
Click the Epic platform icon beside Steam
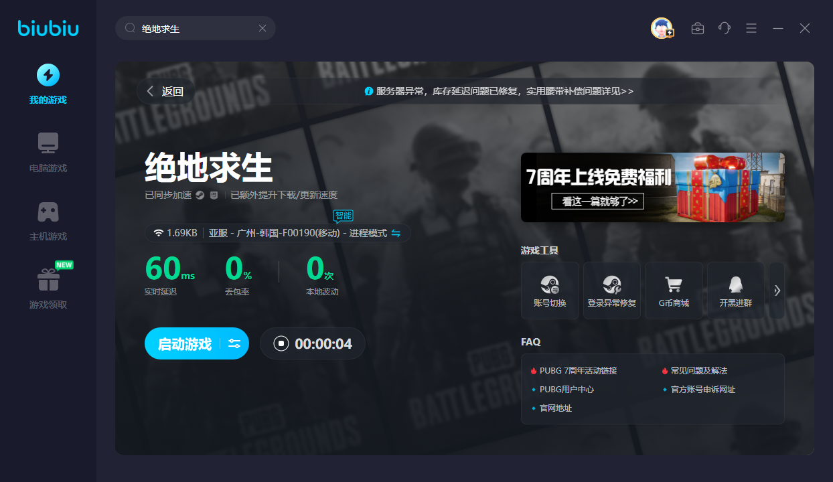click(214, 195)
